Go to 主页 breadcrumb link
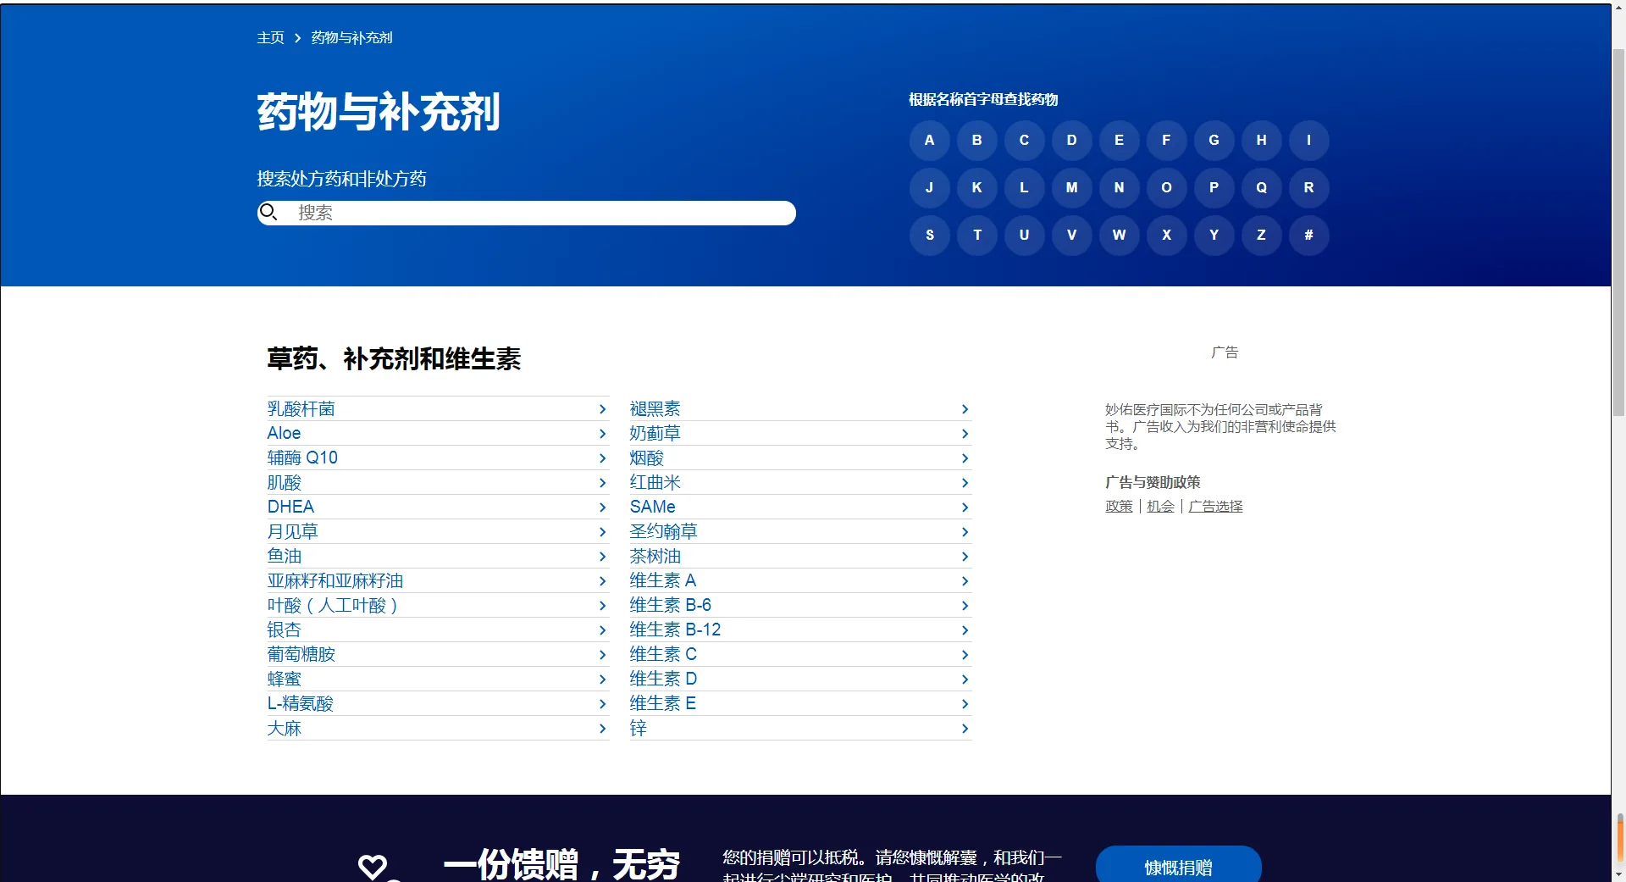Image resolution: width=1626 pixels, height=882 pixels. [x=270, y=38]
